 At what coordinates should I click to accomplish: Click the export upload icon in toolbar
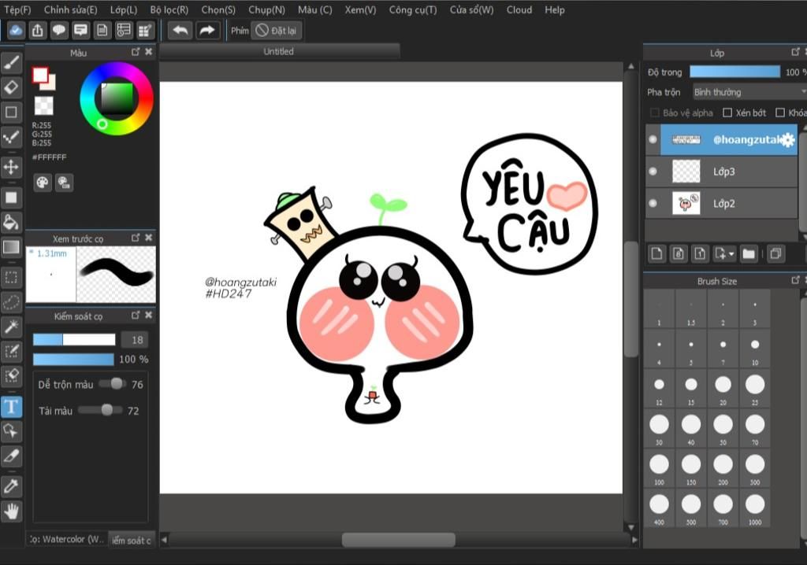tap(38, 31)
